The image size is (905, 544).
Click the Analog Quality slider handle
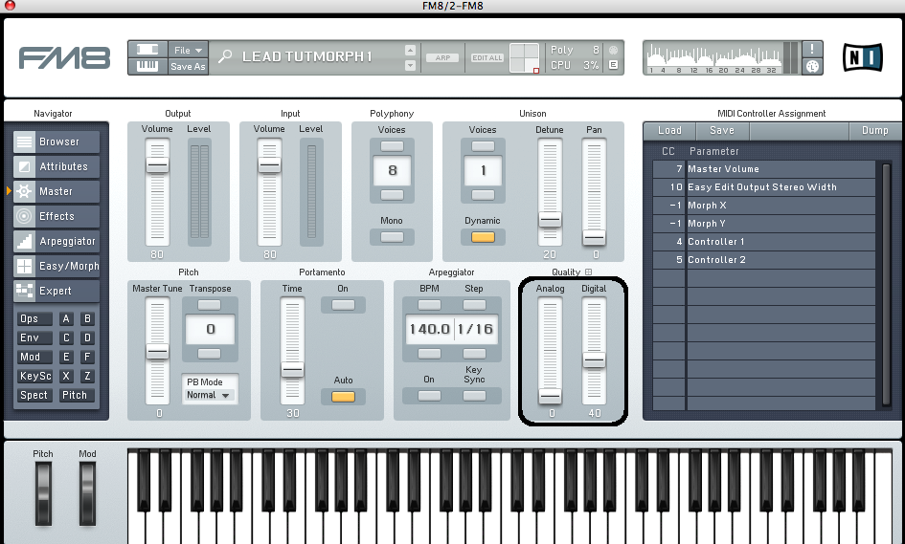(x=550, y=396)
